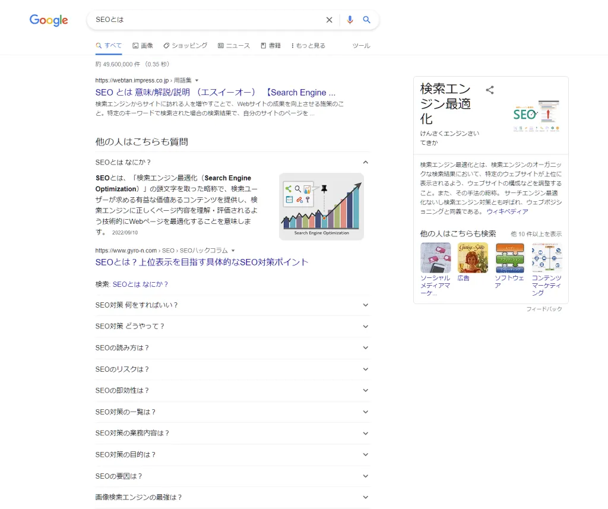Start voice search with microphone icon

[350, 20]
